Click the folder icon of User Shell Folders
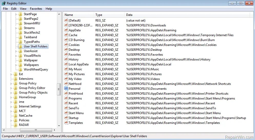 pos(20,46)
